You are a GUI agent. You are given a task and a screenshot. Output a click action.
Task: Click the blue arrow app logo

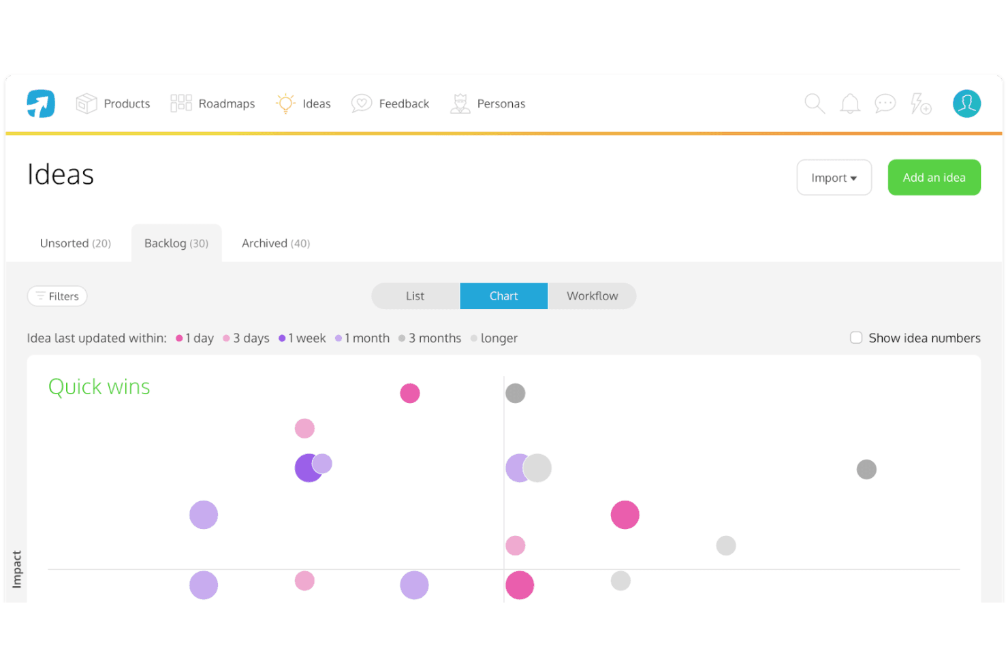click(41, 103)
